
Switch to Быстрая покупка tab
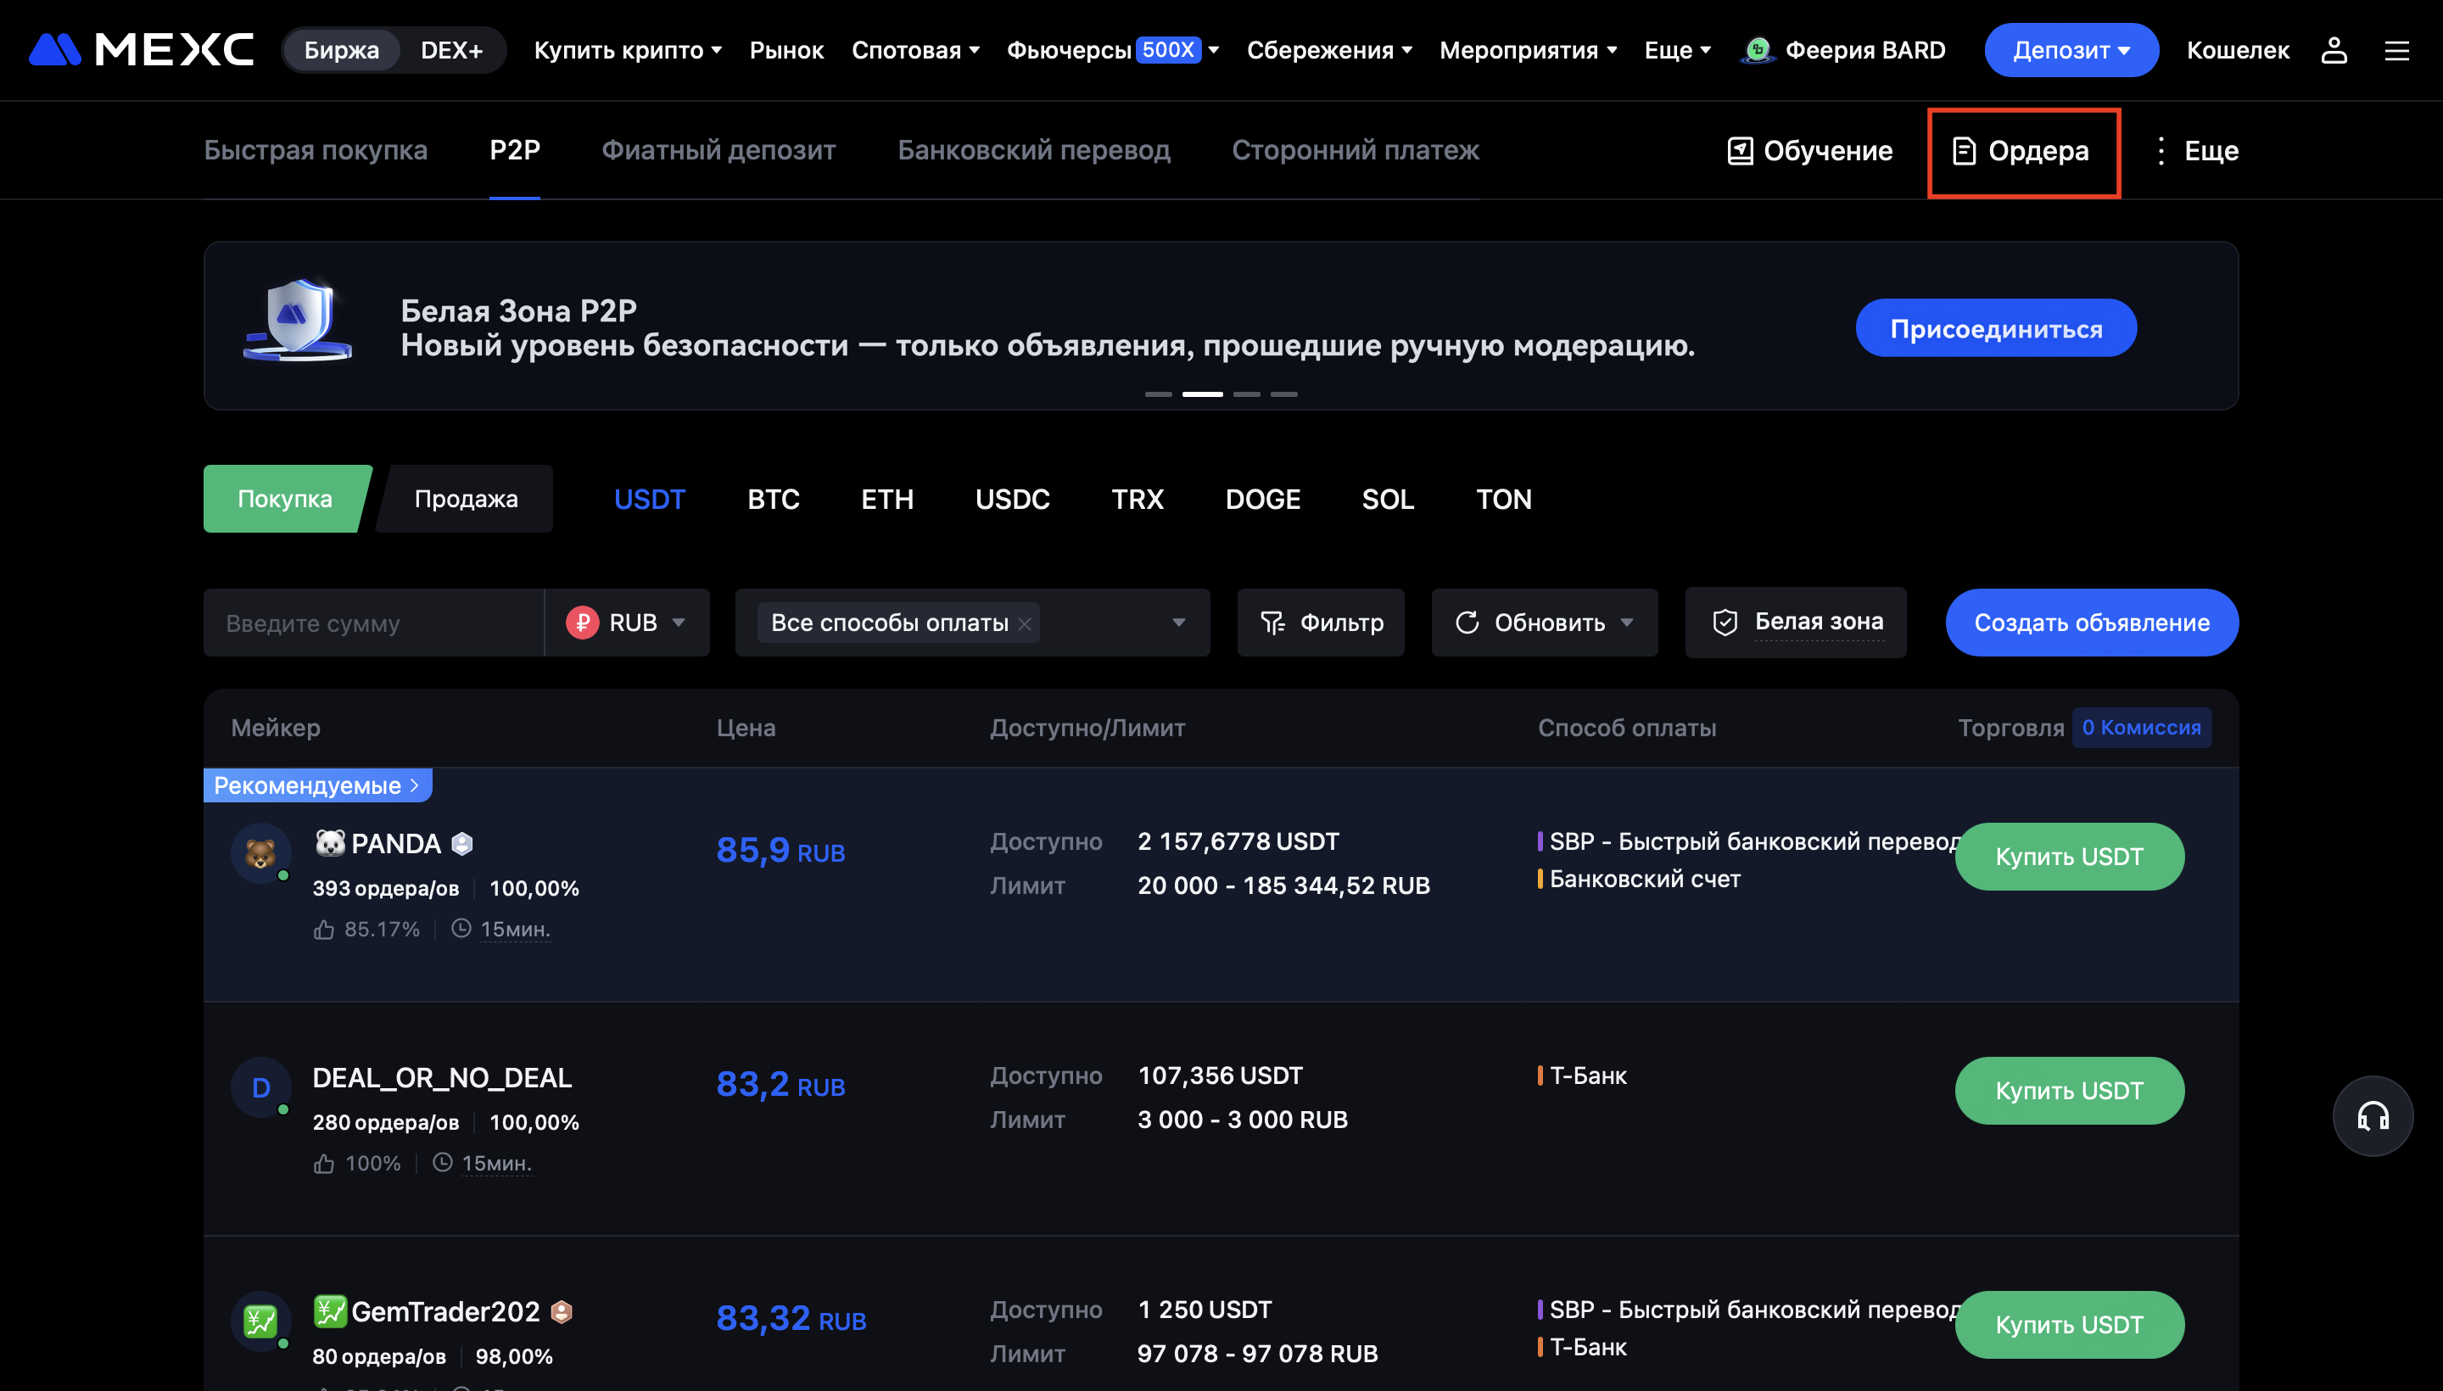pyautogui.click(x=316, y=150)
